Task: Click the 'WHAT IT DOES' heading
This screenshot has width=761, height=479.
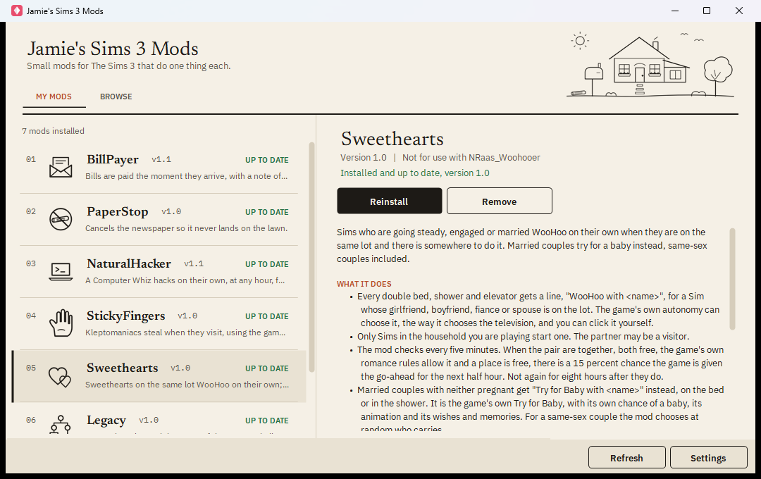Action: click(364, 284)
